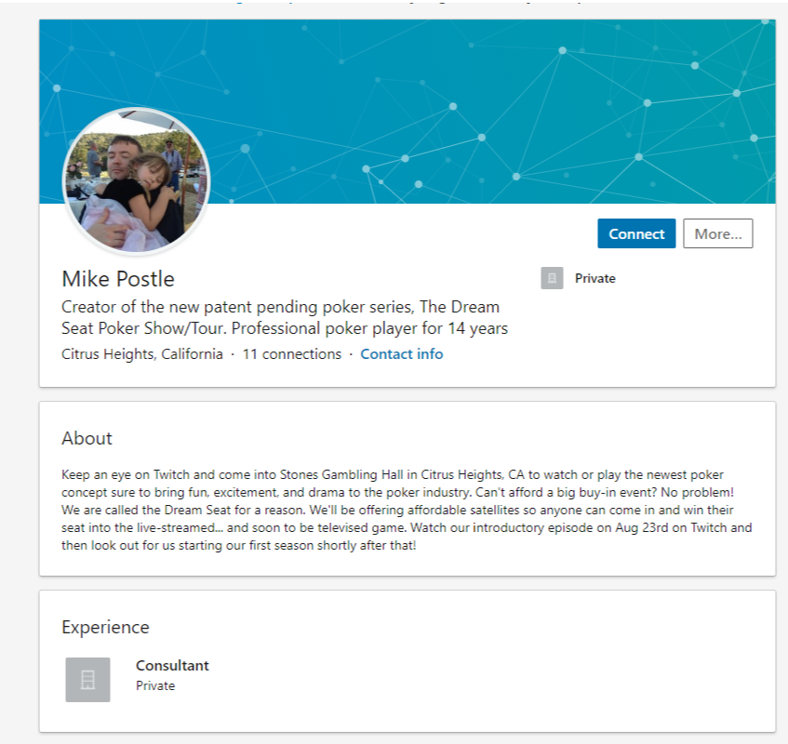Viewport: 788px width, 744px height.
Task: Click the Connect button
Action: (x=636, y=233)
